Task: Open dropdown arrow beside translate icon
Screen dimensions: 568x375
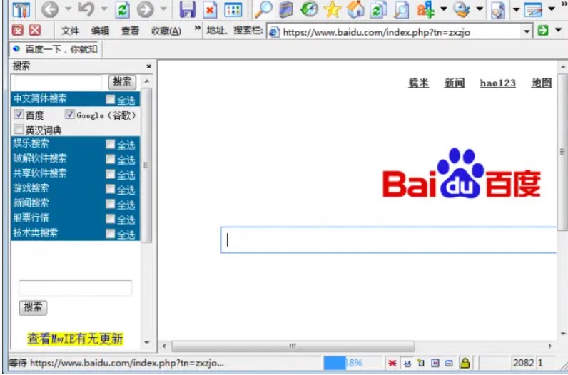Action: coord(443,9)
